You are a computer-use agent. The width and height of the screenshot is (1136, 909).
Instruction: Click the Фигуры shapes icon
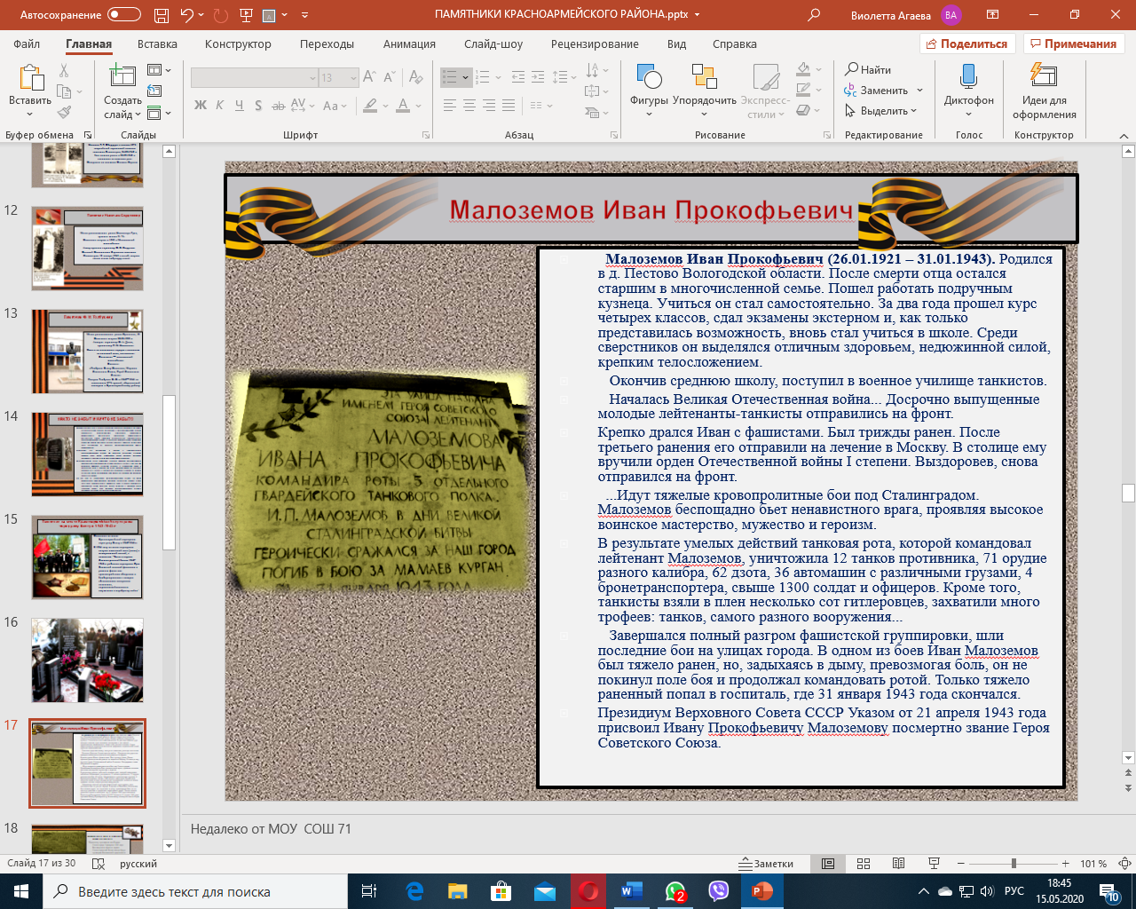(x=649, y=78)
